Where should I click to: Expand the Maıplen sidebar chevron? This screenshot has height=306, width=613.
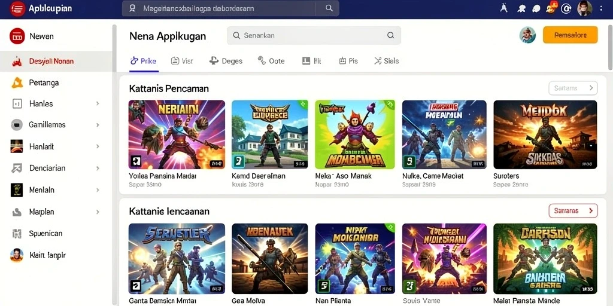(98, 212)
